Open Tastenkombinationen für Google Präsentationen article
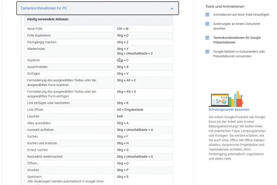Image resolution: width=277 pixels, height=185 pixels. click(x=237, y=40)
